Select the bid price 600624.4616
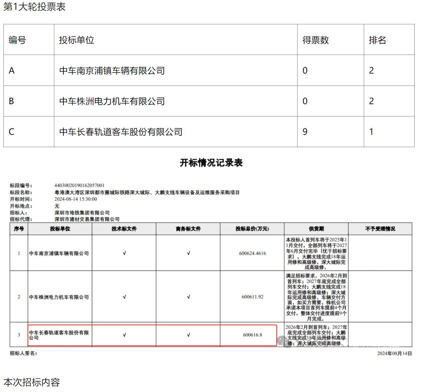 tap(252, 253)
